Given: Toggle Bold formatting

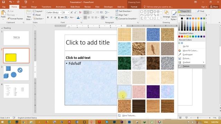Looking at the screenshot, I should coord(48,18).
